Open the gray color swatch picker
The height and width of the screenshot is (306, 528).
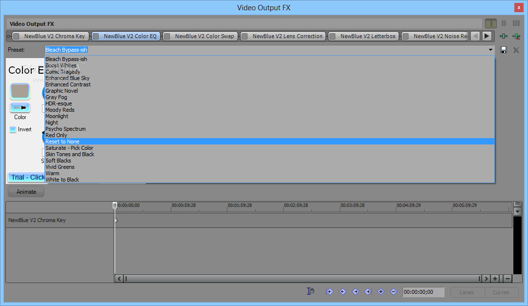(20, 91)
